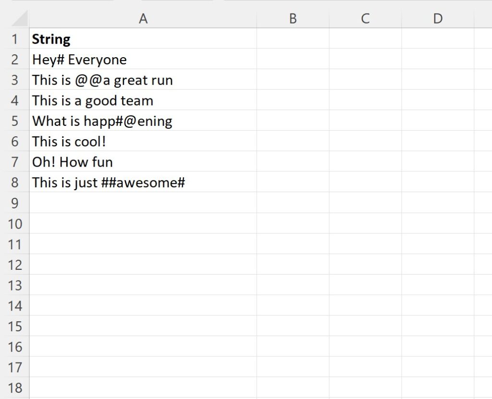Click empty cell D5 in 'What is' row
The image size is (492, 399).
pos(438,121)
